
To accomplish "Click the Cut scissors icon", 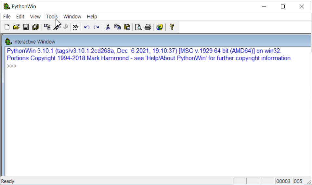I will click(x=108, y=27).
